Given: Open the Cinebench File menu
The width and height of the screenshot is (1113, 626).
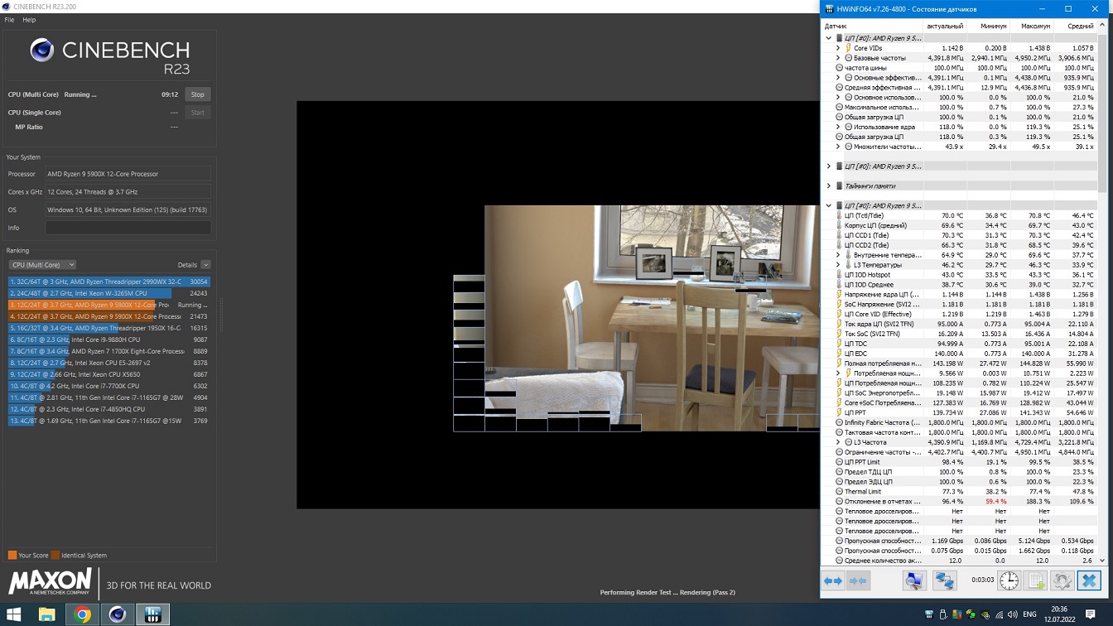Looking at the screenshot, I should (9, 20).
